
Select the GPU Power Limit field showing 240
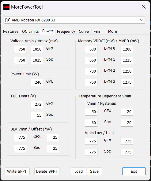(37, 82)
